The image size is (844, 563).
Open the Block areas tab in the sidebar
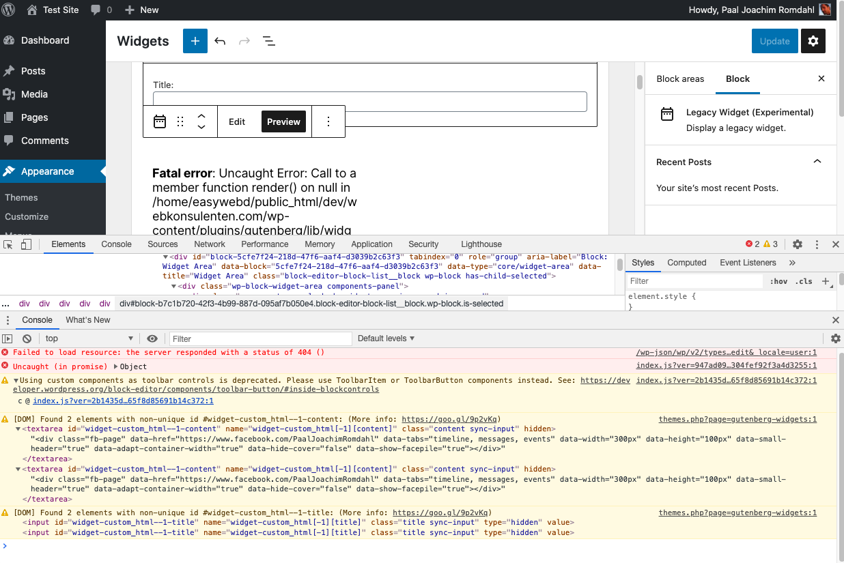[x=680, y=78]
